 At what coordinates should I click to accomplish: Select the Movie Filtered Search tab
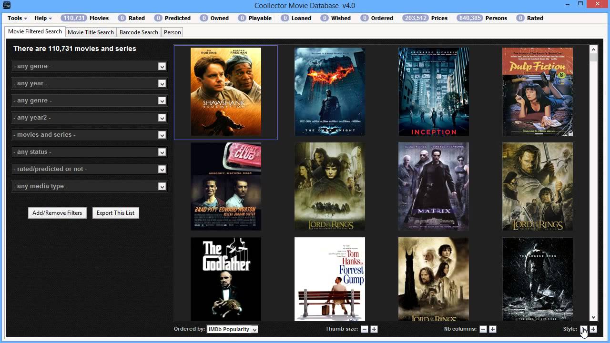35,31
